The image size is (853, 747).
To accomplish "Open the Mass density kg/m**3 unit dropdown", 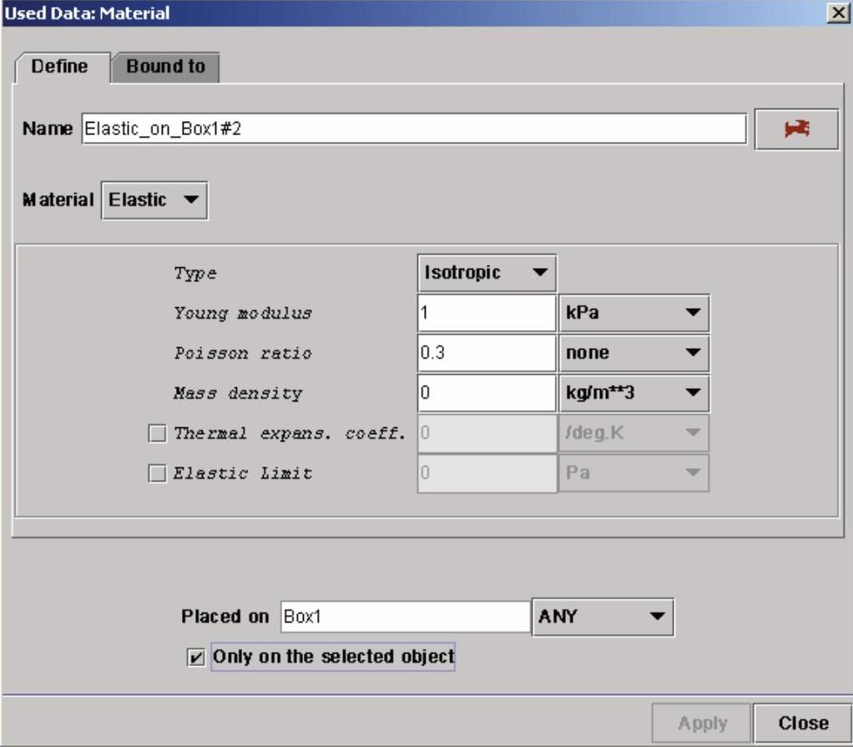I will pos(633,392).
